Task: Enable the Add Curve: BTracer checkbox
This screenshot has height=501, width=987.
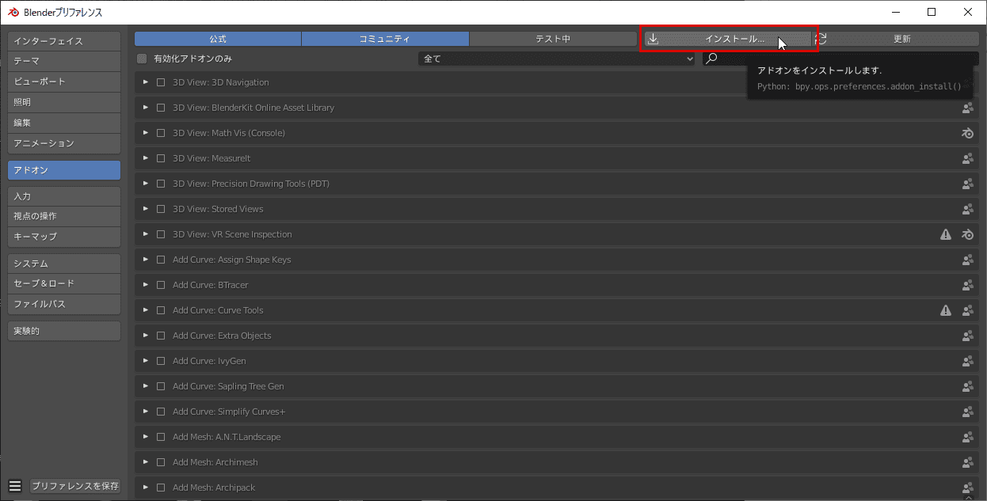Action: (x=161, y=285)
